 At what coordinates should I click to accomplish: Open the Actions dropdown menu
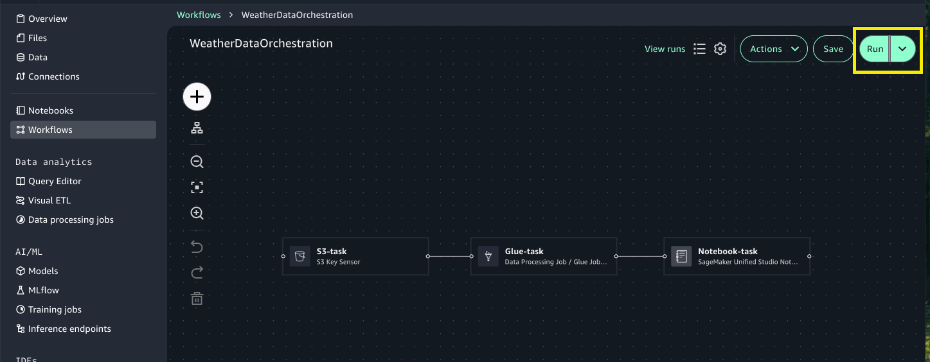774,49
